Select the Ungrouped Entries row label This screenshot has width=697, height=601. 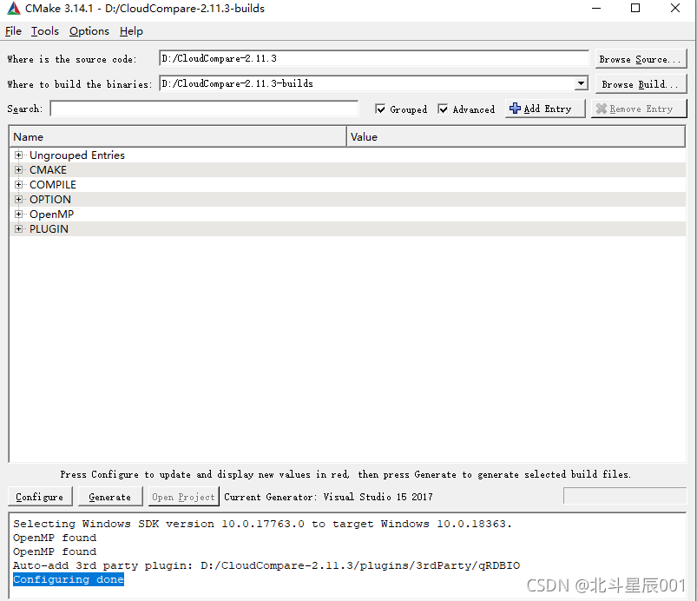coord(77,155)
